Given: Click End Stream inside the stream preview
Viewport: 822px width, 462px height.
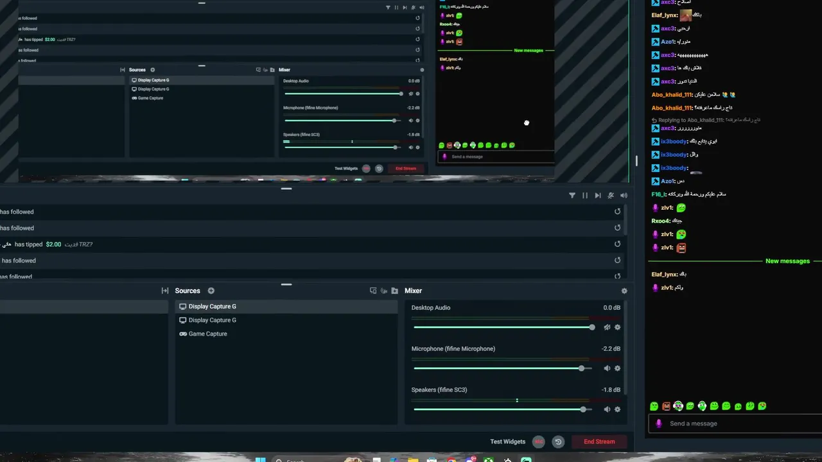Looking at the screenshot, I should coord(405,168).
